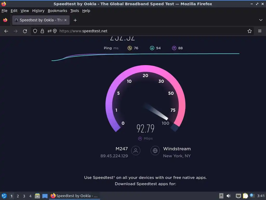266x200 pixels.
Task: Click the M247 provider name
Action: pos(122,149)
